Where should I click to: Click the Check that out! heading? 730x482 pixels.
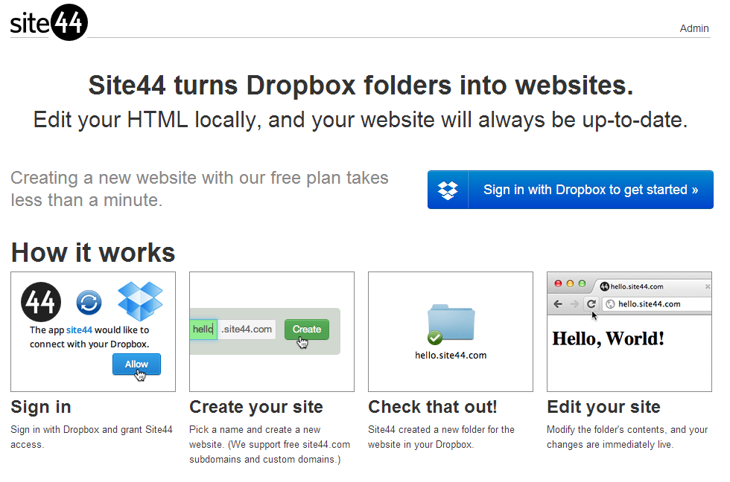tap(433, 407)
